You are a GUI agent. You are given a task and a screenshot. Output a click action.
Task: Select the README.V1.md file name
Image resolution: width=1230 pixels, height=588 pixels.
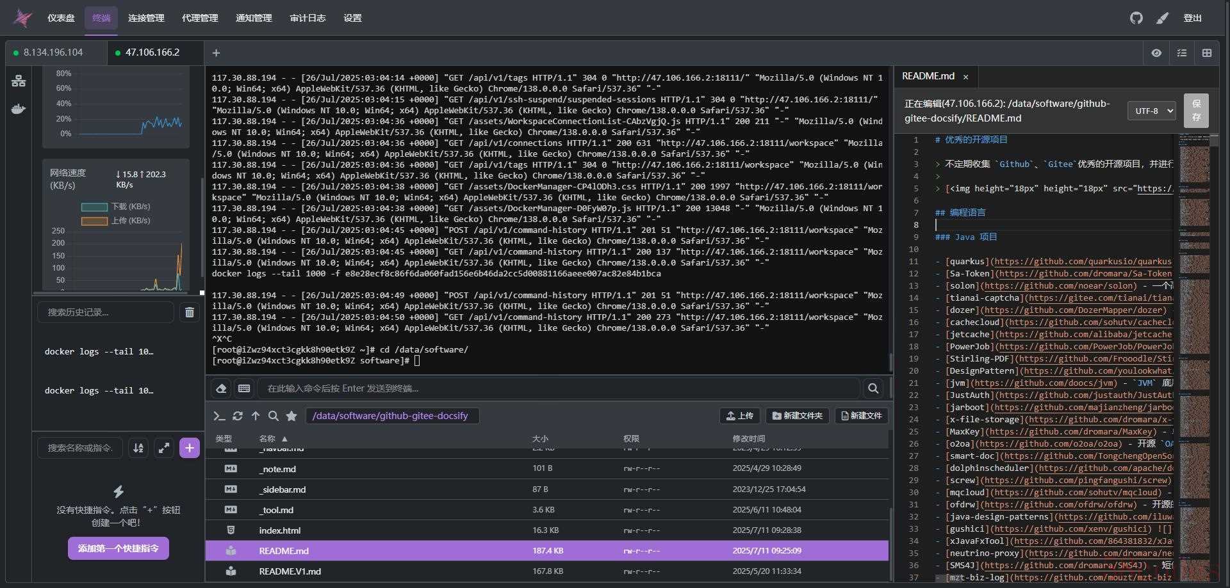point(290,571)
